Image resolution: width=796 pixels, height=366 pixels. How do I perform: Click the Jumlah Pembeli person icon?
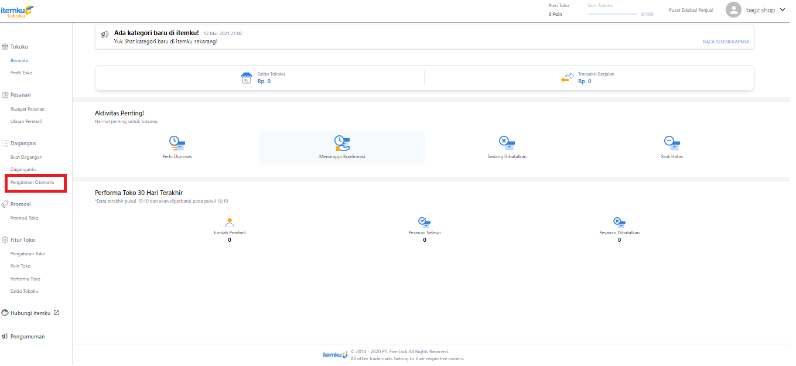[x=230, y=222]
